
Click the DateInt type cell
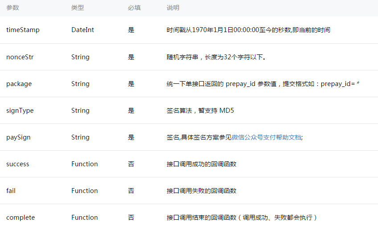(x=82, y=30)
